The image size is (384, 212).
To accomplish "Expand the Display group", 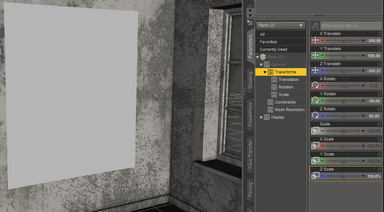I will pos(261,117).
